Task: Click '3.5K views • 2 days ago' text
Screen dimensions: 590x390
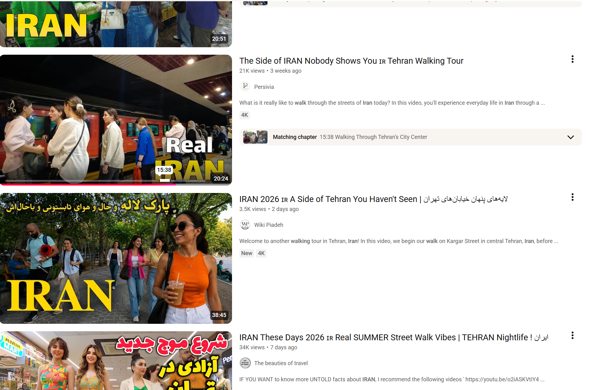Action: [269, 209]
